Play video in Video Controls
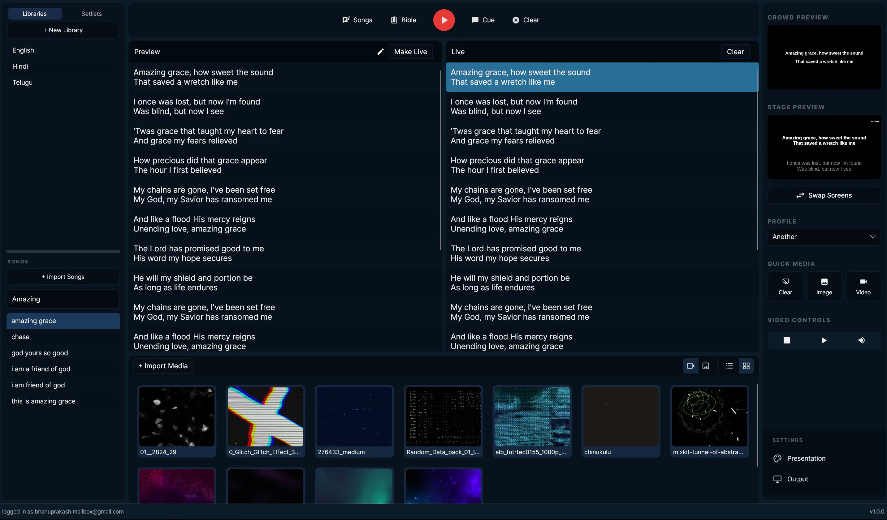This screenshot has height=520, width=887. pyautogui.click(x=824, y=340)
